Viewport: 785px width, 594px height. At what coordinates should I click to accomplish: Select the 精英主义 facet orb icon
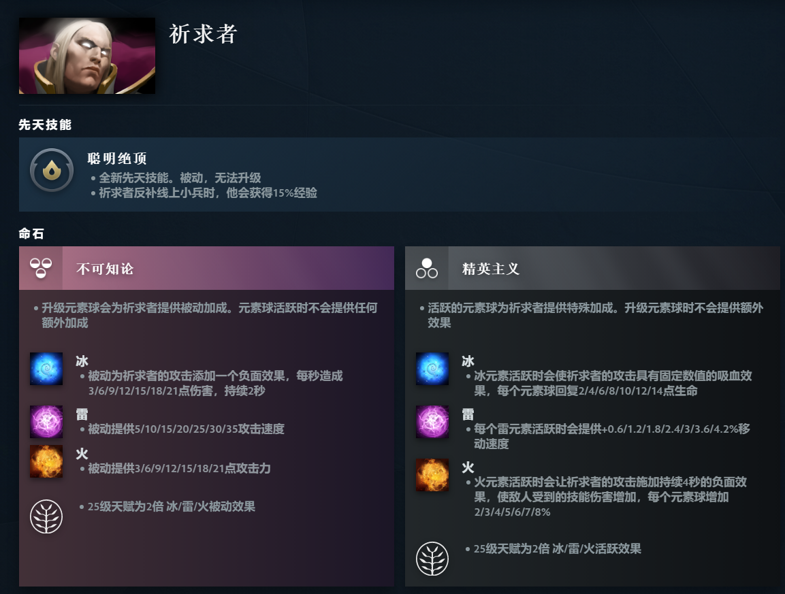(427, 268)
